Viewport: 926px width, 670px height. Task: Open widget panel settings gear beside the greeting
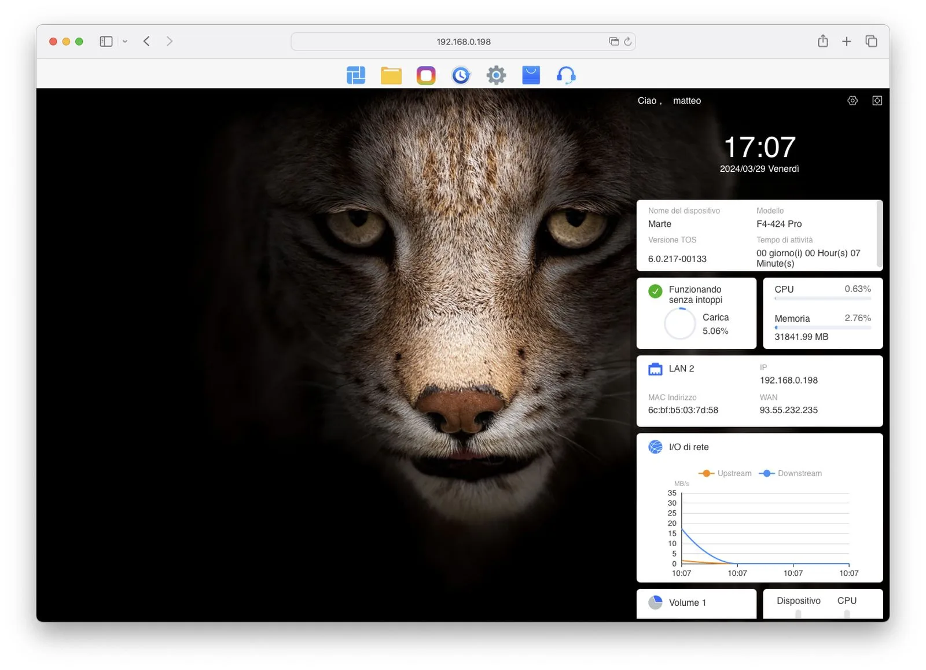point(852,101)
